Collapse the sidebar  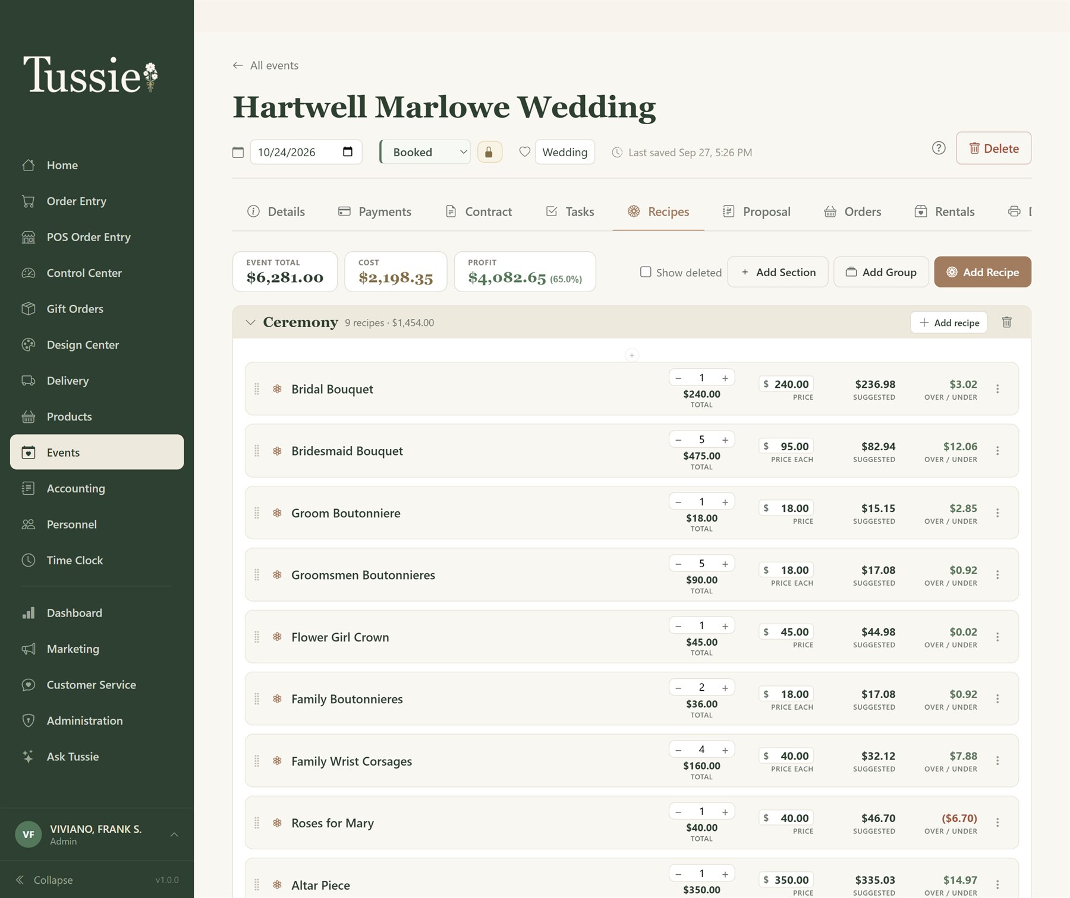point(45,880)
